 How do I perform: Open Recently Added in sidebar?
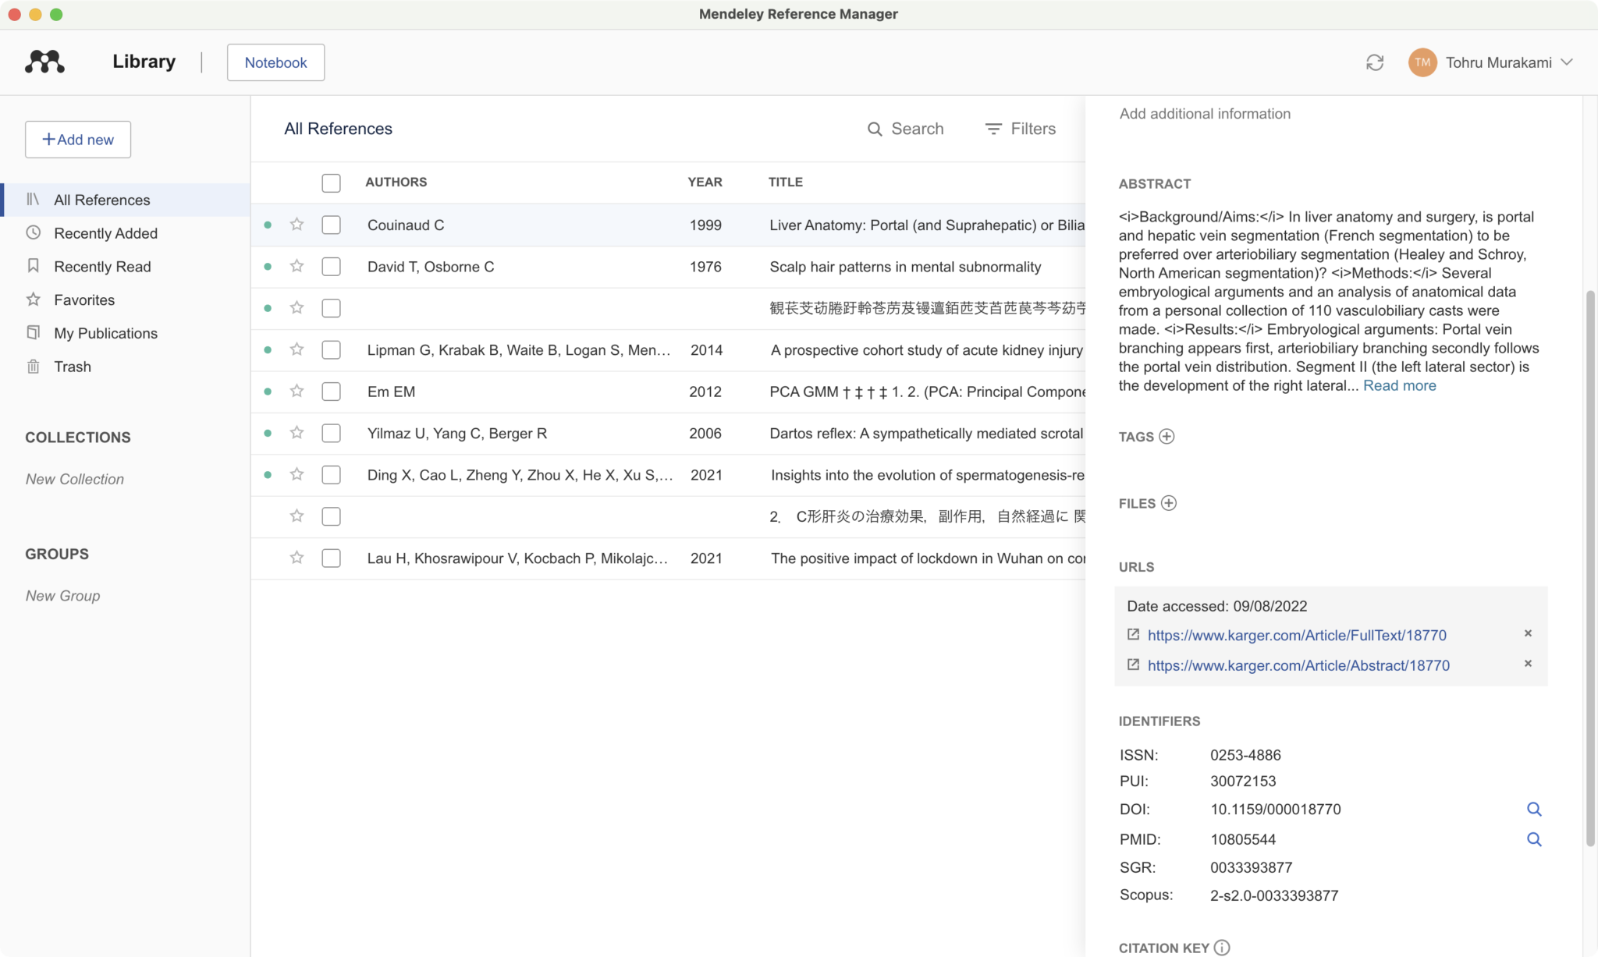105,233
